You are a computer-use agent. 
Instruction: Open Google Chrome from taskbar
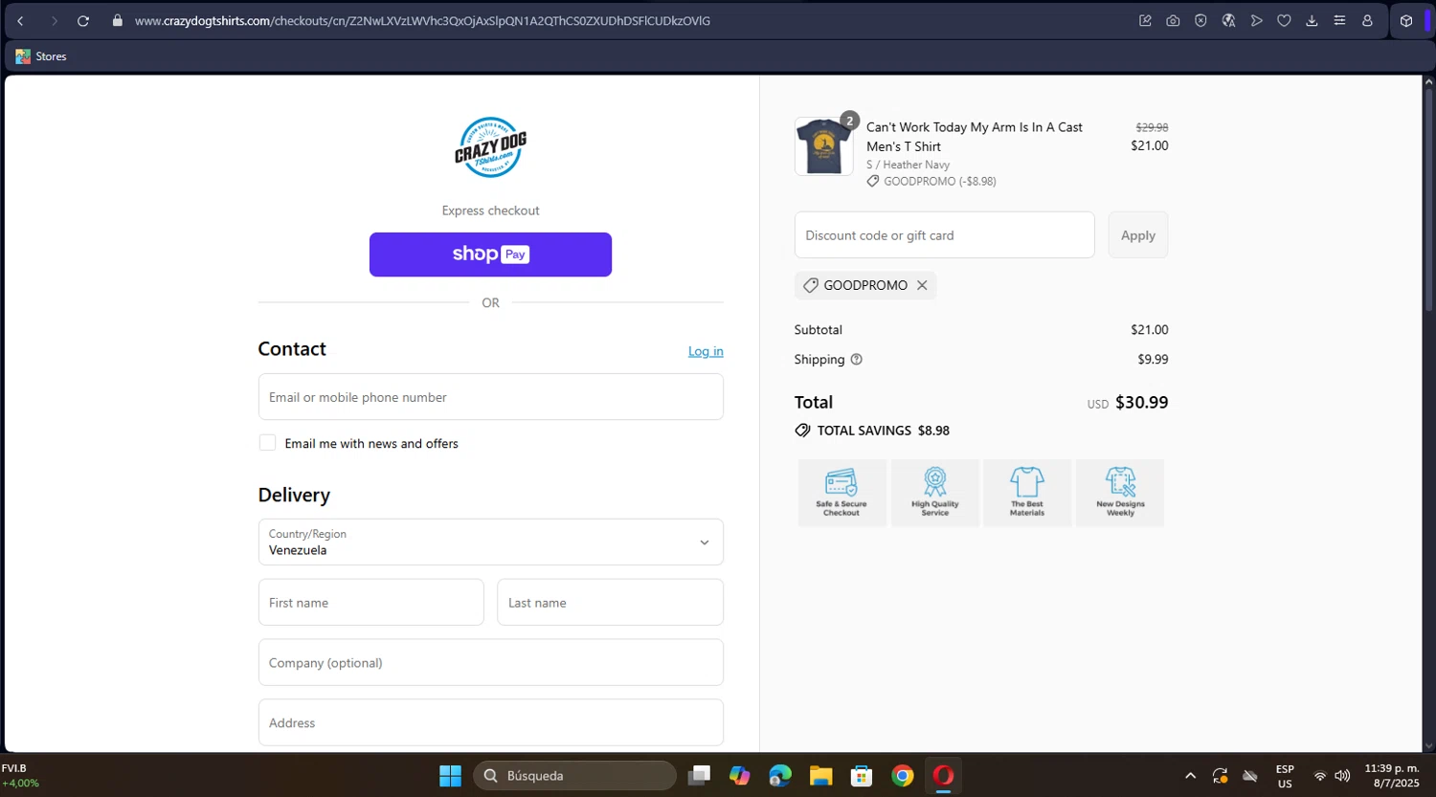click(x=903, y=776)
